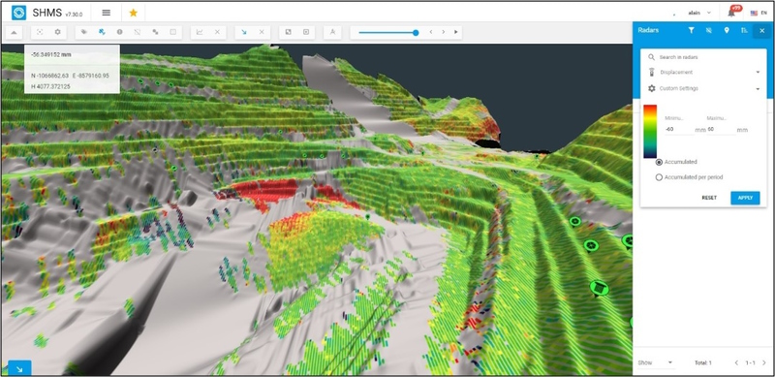Click the color scale gradient bar
The height and width of the screenshot is (377, 775).
(x=650, y=131)
